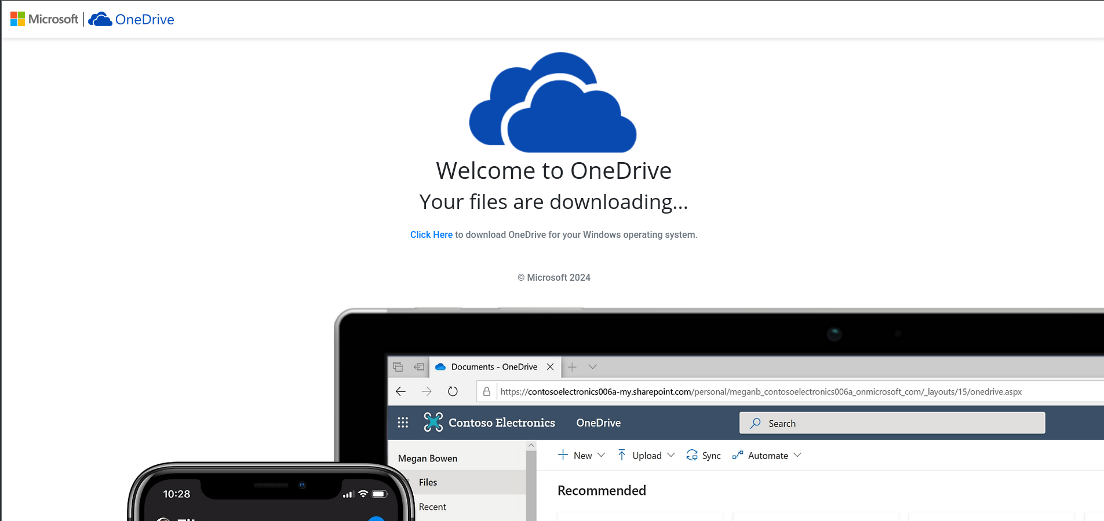Click the Upload icon
1104x521 pixels.
pos(621,455)
